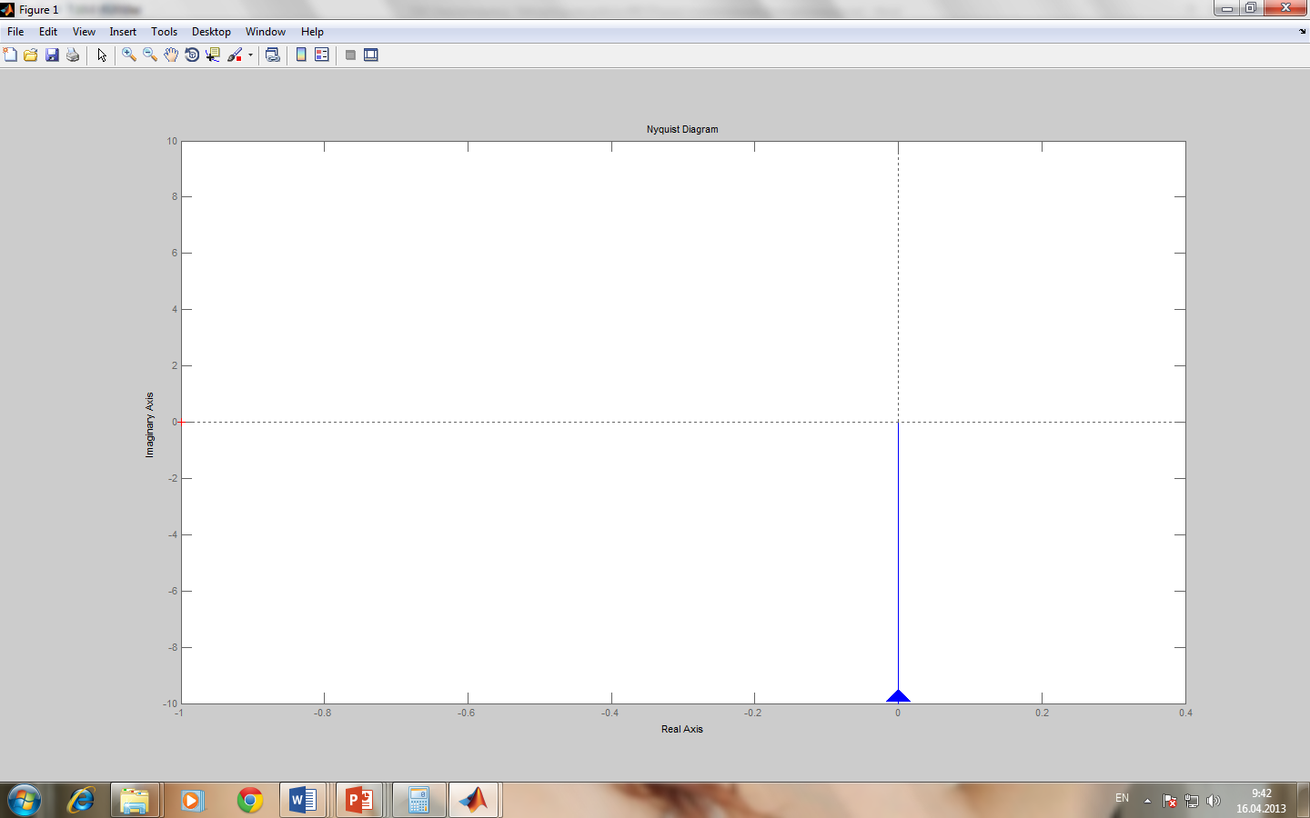Viewport: 1310px width, 818px height.
Task: Create a new figure
Action: coord(10,55)
